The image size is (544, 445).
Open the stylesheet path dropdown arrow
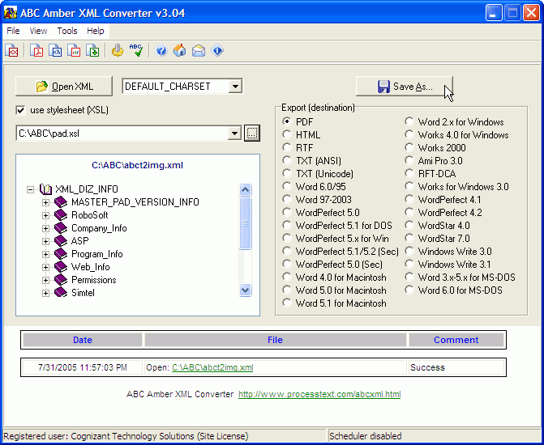[x=234, y=133]
